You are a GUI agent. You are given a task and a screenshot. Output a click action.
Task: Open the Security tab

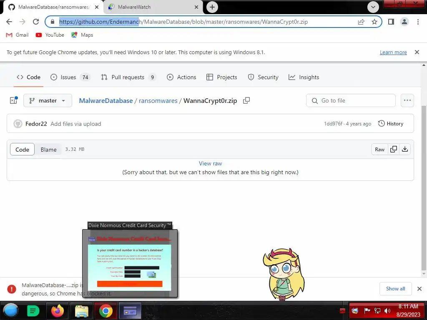pos(263,77)
